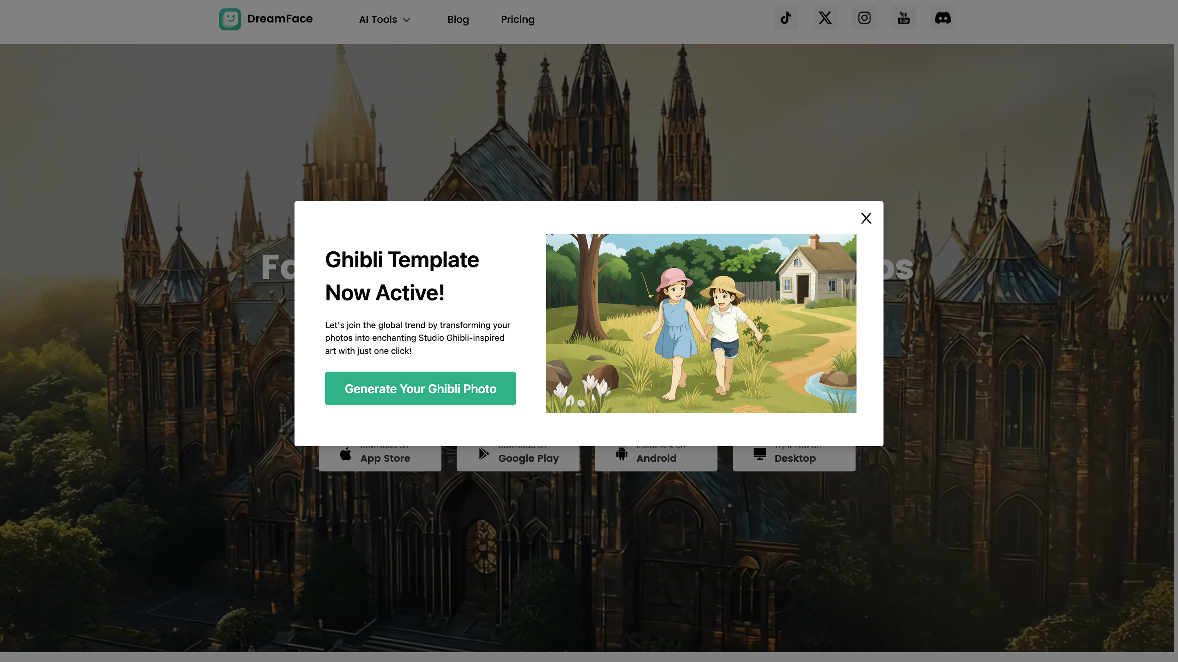Open the YouTube channel icon

pos(903,18)
